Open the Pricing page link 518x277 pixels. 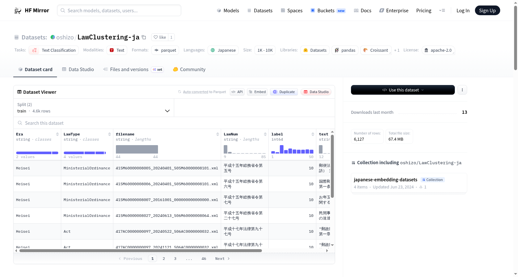pos(424,11)
